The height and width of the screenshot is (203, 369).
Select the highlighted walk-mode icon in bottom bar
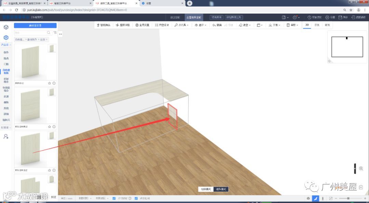click(316, 199)
